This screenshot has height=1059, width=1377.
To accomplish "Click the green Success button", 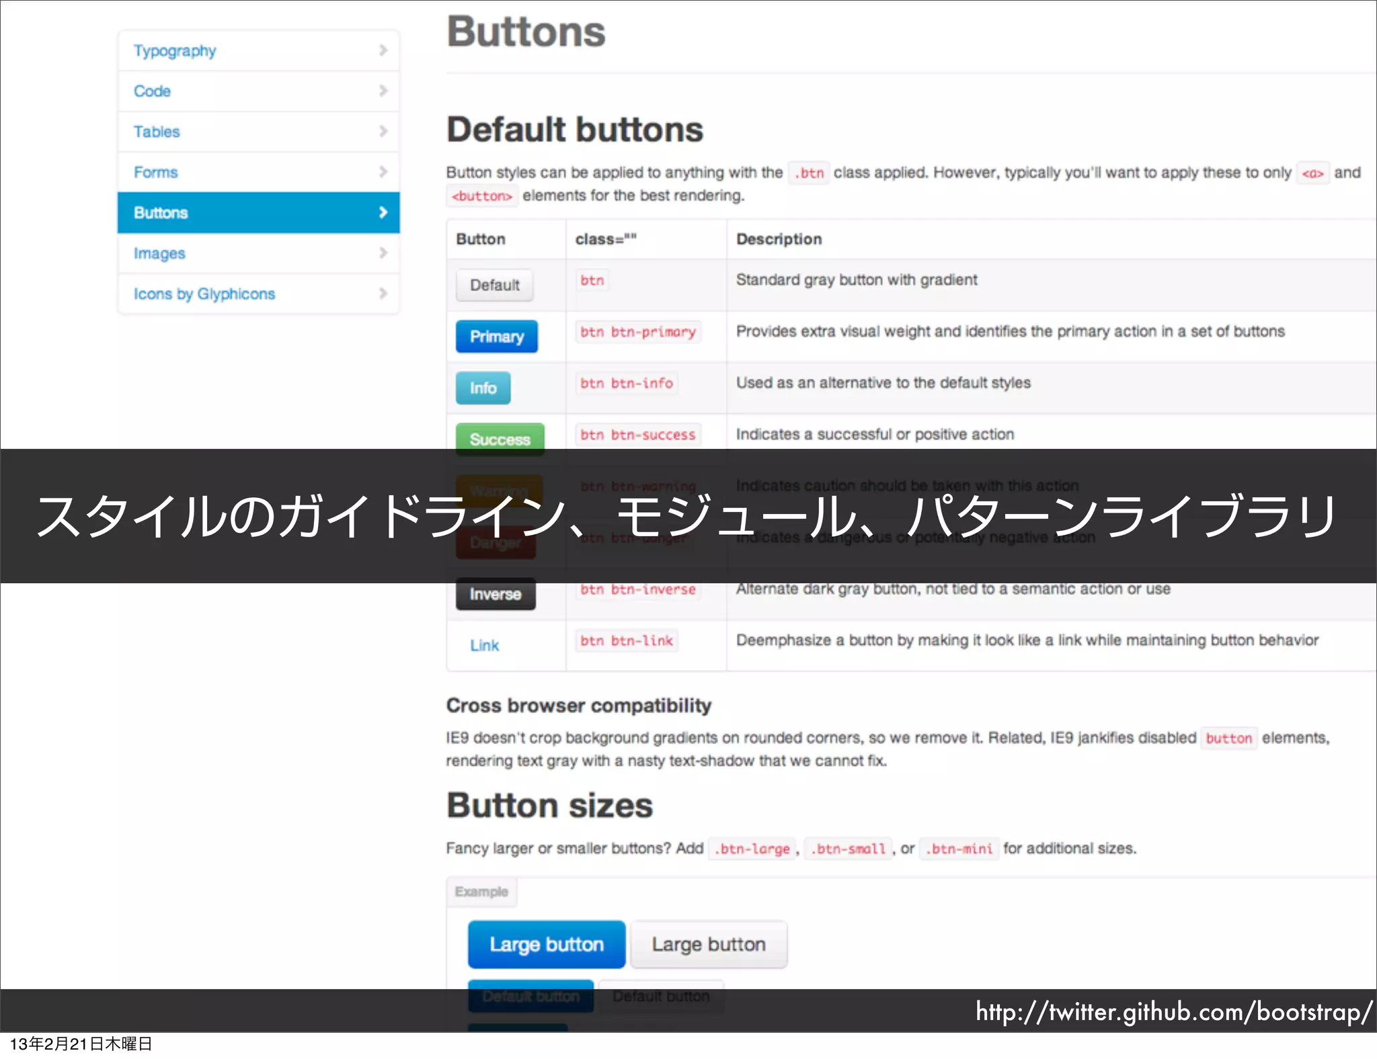I will click(x=500, y=439).
